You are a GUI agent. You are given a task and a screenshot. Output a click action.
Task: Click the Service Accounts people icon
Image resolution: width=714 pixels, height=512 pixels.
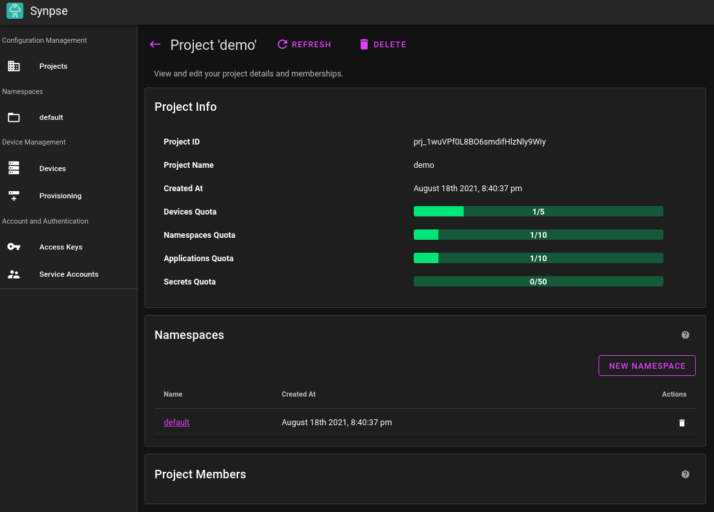click(x=14, y=274)
